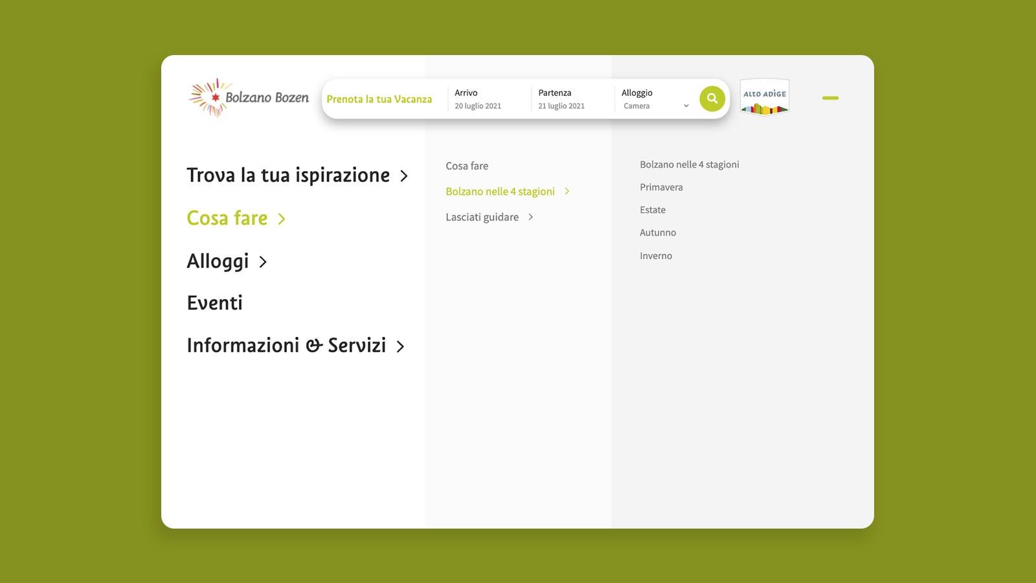
Task: Open the Inverno season link
Action: [x=656, y=256]
